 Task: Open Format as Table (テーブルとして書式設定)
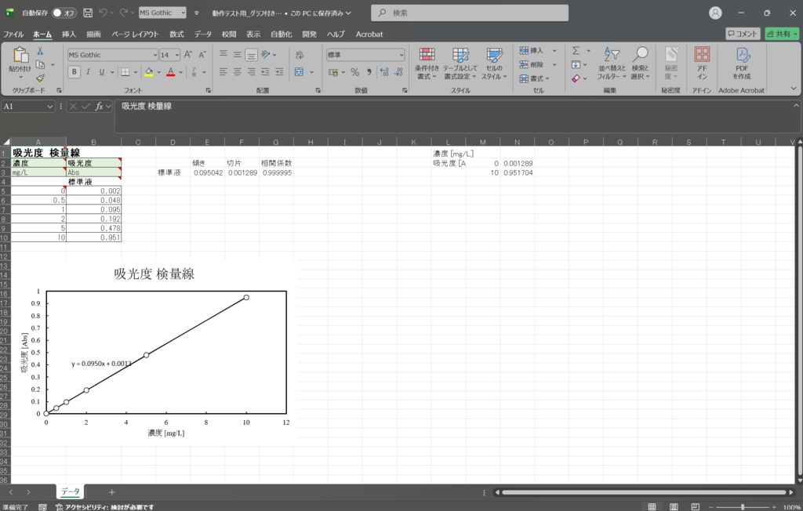460,63
